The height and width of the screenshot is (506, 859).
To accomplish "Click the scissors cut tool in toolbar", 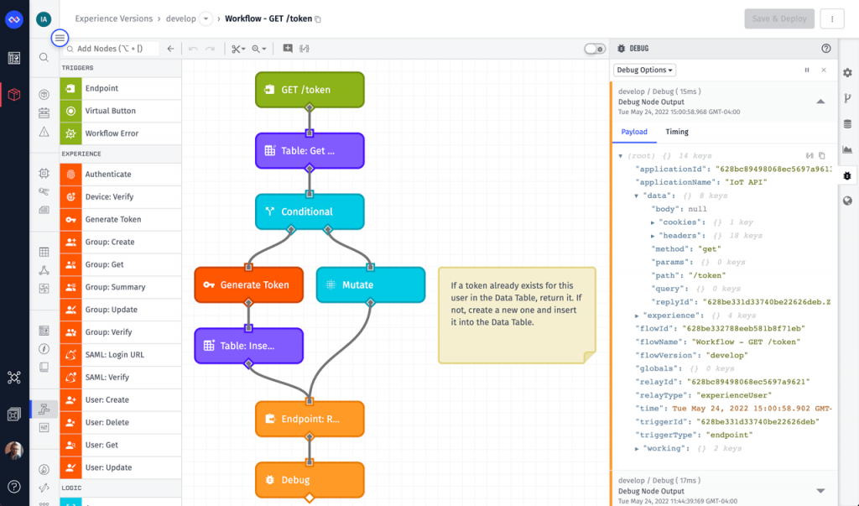I will tap(237, 50).
